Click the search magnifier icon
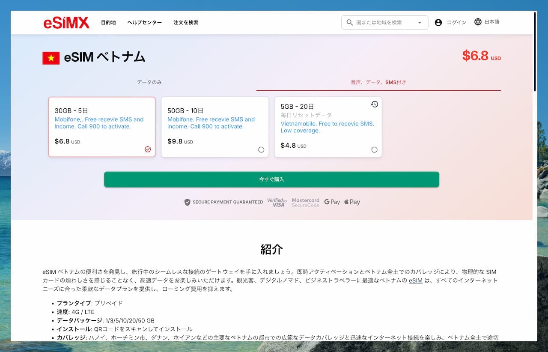 pos(350,23)
